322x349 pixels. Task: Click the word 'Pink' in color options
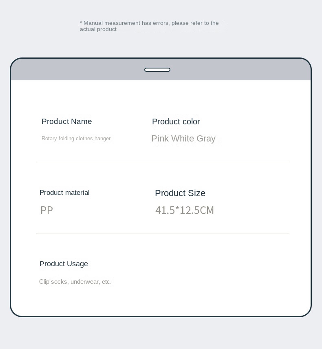tap(160, 139)
